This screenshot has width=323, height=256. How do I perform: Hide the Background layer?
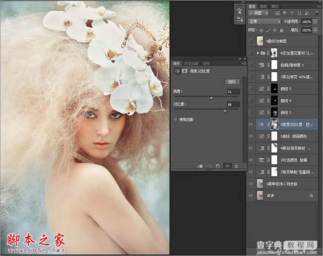[x=251, y=196]
